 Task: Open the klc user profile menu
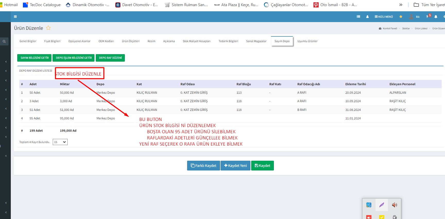415,17
